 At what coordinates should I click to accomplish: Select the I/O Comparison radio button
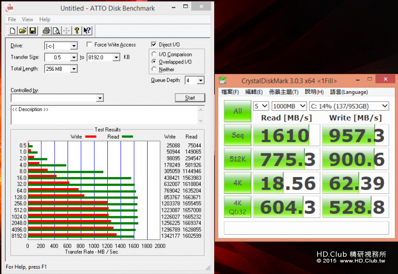click(x=154, y=54)
